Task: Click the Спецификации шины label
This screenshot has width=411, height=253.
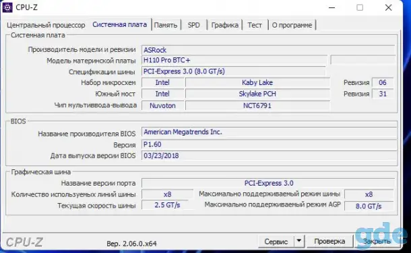Action: [102, 72]
